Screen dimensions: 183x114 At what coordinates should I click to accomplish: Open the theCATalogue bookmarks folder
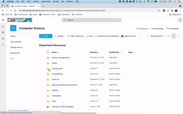21,15
